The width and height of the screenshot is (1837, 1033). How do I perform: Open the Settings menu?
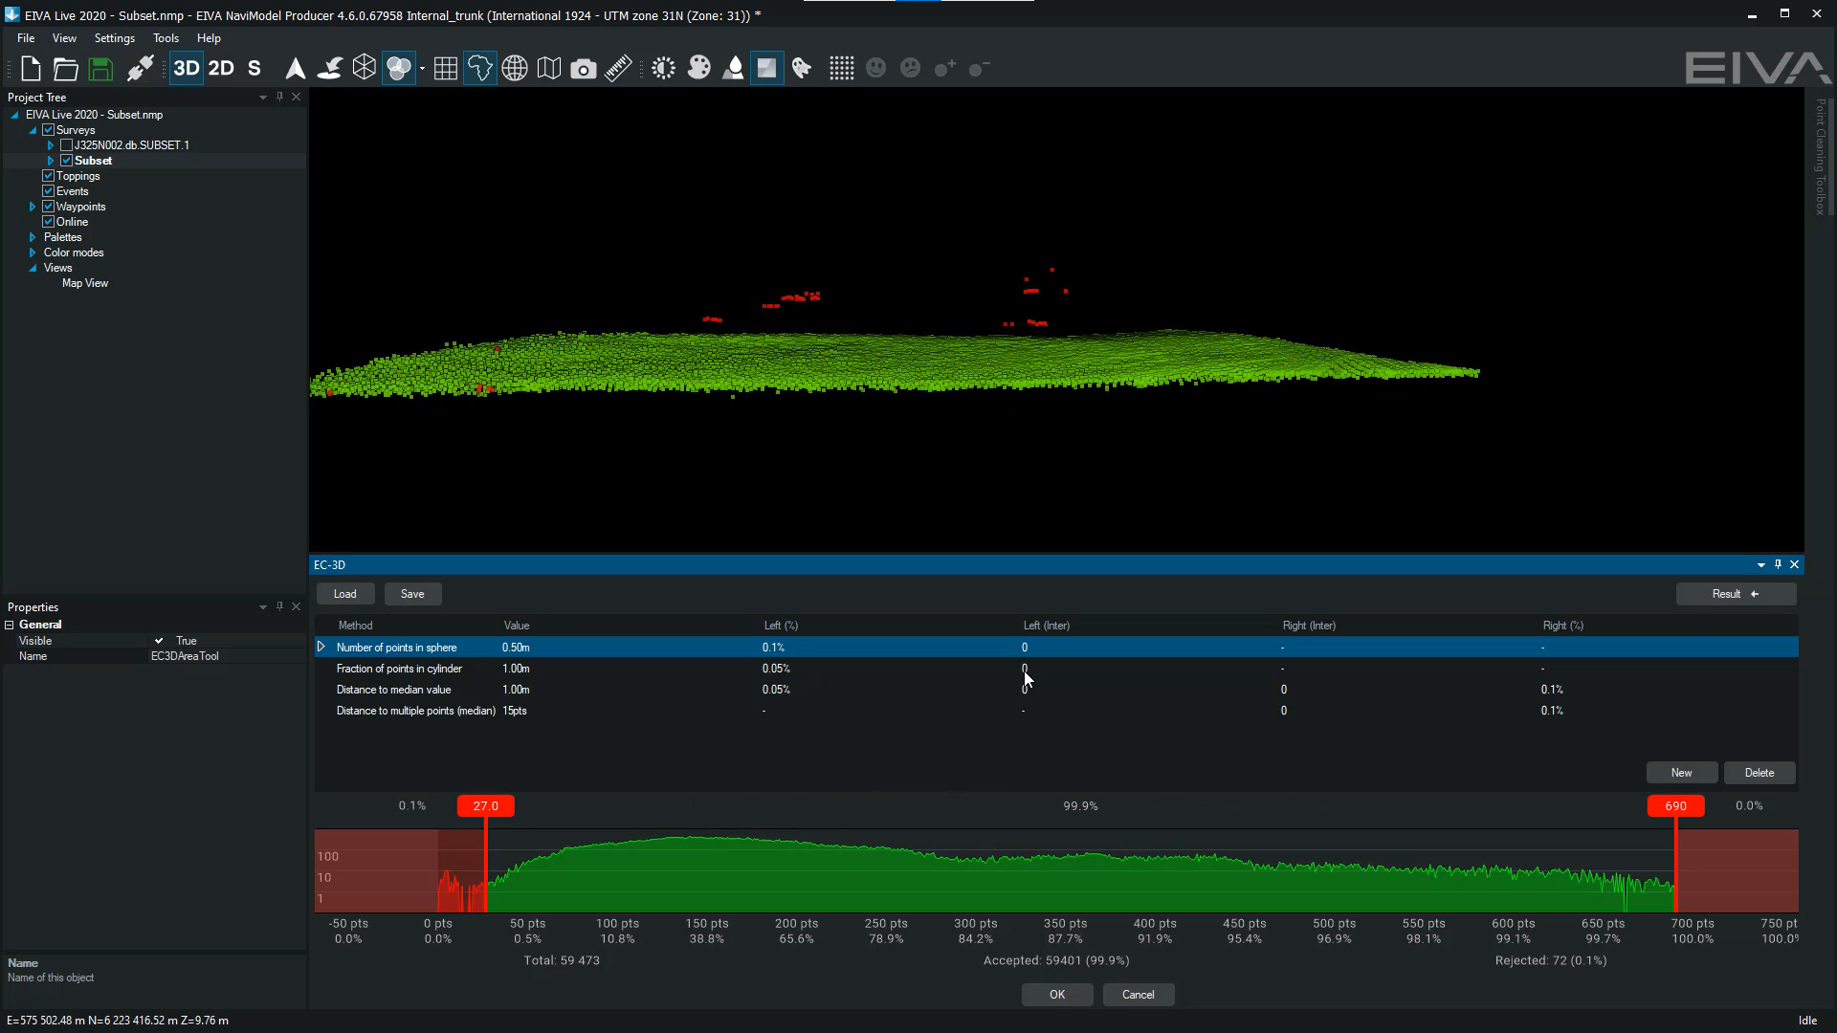point(114,38)
